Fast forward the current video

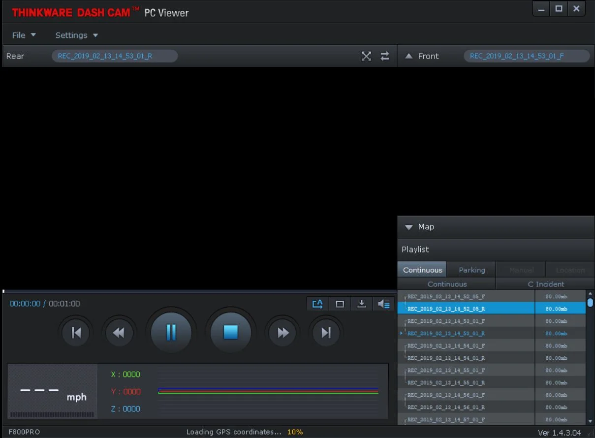click(283, 333)
